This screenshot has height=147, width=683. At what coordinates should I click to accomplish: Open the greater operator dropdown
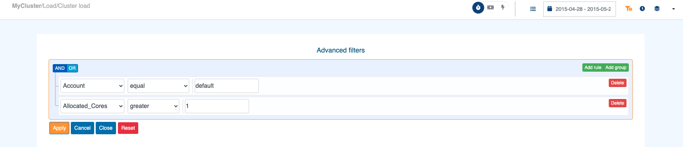(153, 106)
